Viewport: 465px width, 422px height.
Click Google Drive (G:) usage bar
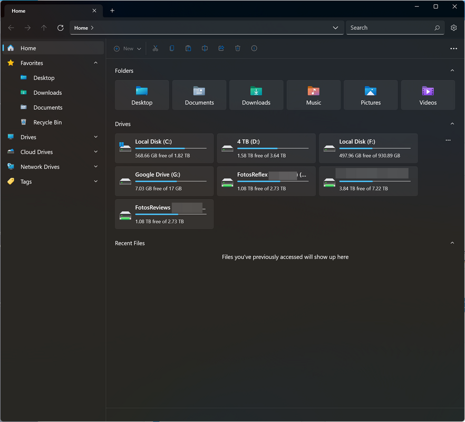(171, 181)
